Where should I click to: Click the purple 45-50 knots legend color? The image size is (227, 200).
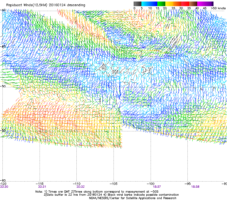tap(209, 4)
